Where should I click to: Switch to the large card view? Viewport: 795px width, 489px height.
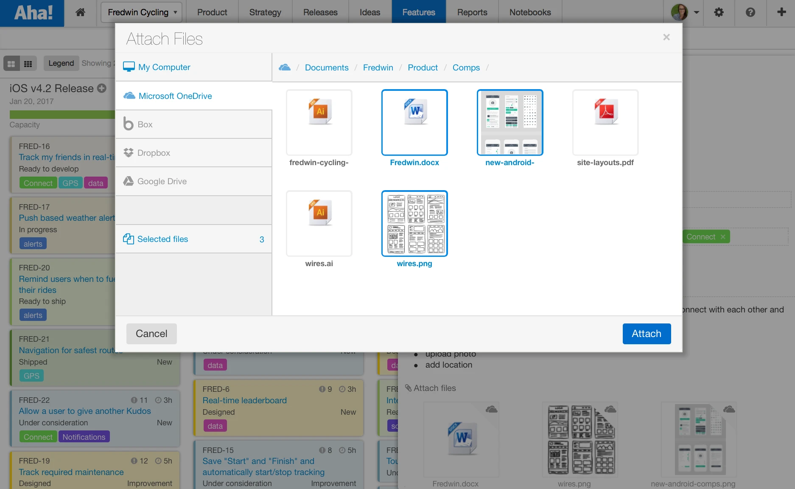tap(11, 64)
